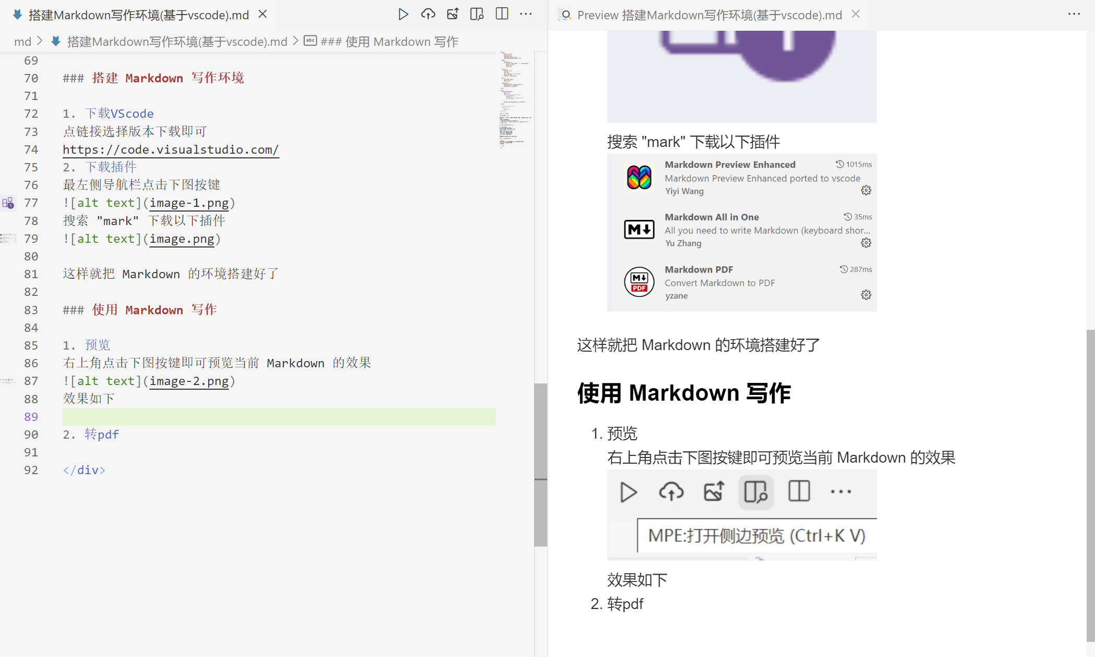
Task: Click the extension suggestion icon at line 77
Action: (7, 203)
